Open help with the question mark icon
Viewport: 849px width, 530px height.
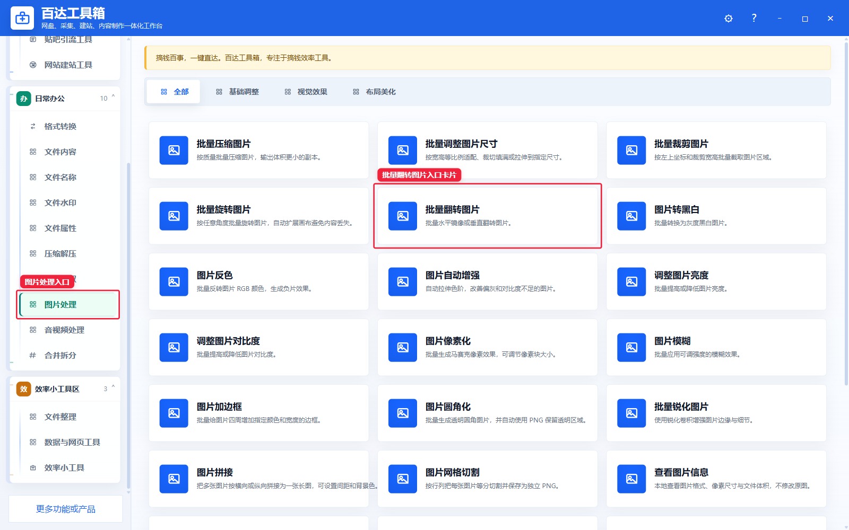point(754,18)
